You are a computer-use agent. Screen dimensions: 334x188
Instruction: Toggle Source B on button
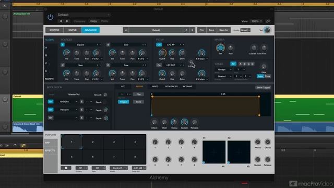(108, 44)
